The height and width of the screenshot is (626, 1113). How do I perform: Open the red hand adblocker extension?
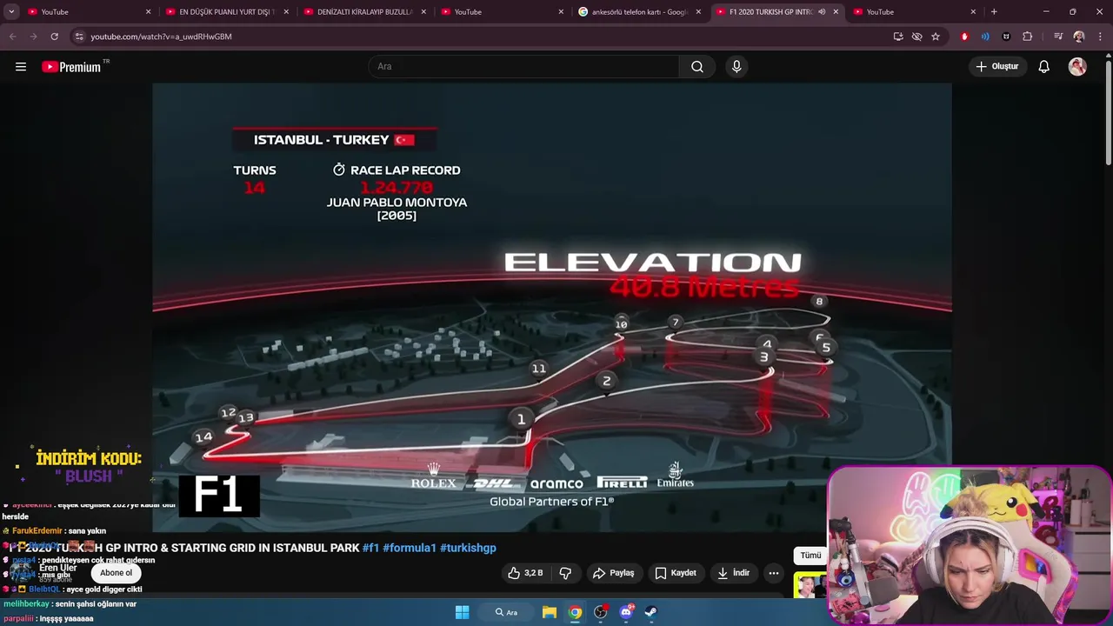[x=964, y=37]
